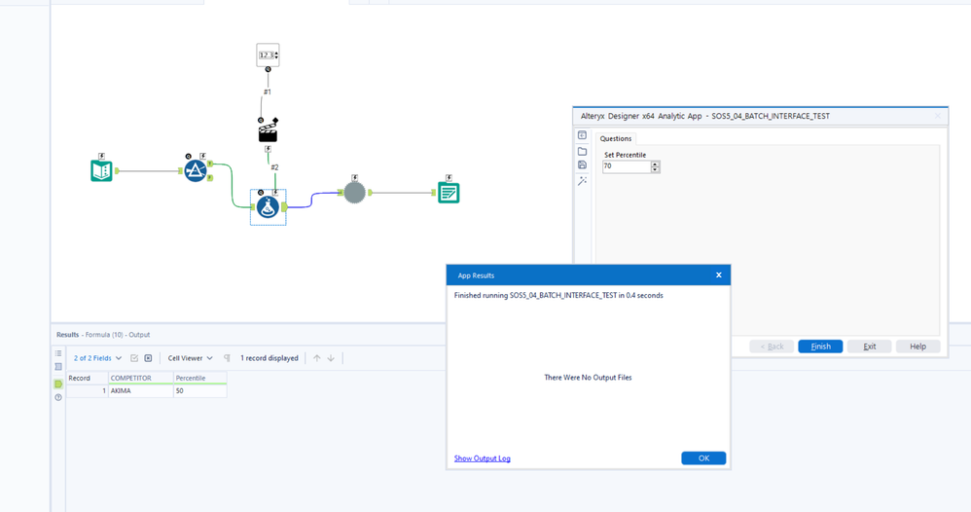Click the #1 connection label on canvas
The image size is (971, 512).
coord(267,91)
